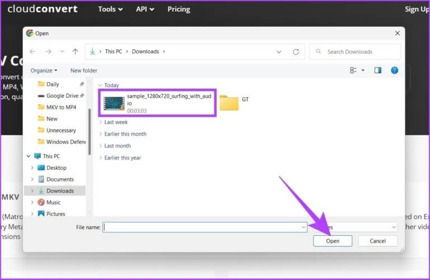The height and width of the screenshot is (280, 430).
Task: Click Sign Up on cloudconvert
Action: tap(417, 10)
